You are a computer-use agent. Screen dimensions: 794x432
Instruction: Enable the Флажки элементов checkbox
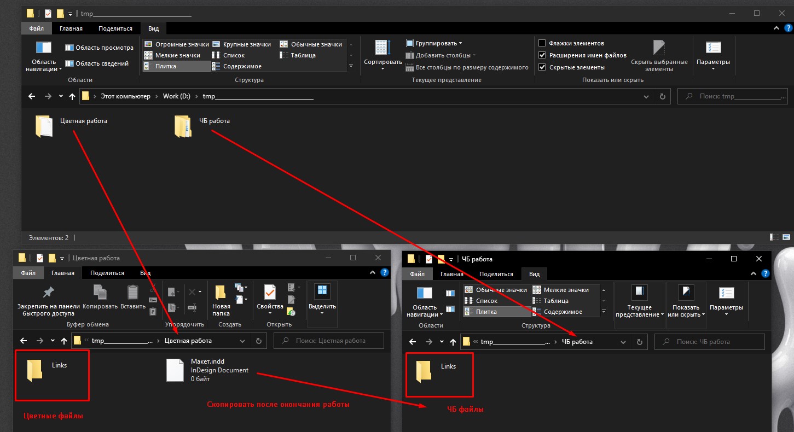(x=542, y=43)
